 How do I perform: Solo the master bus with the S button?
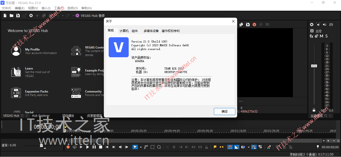click(x=326, y=36)
